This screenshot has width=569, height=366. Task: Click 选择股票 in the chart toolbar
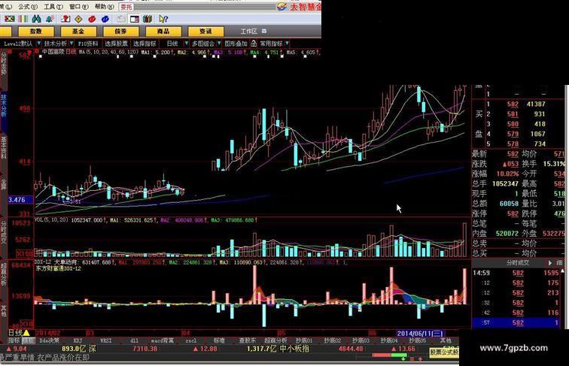117,44
